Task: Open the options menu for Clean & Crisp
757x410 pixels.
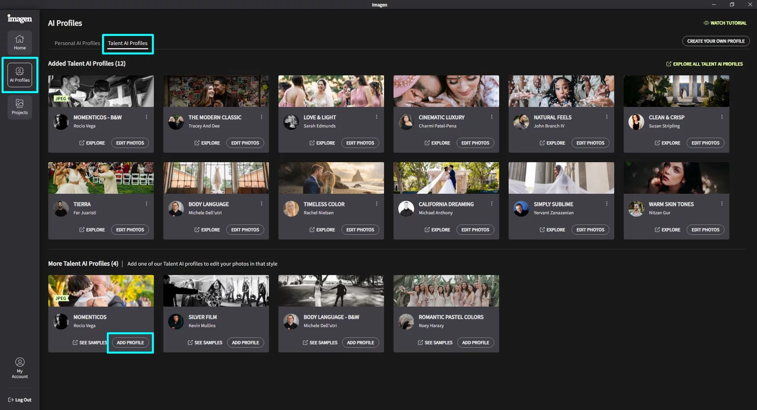Action: point(722,117)
